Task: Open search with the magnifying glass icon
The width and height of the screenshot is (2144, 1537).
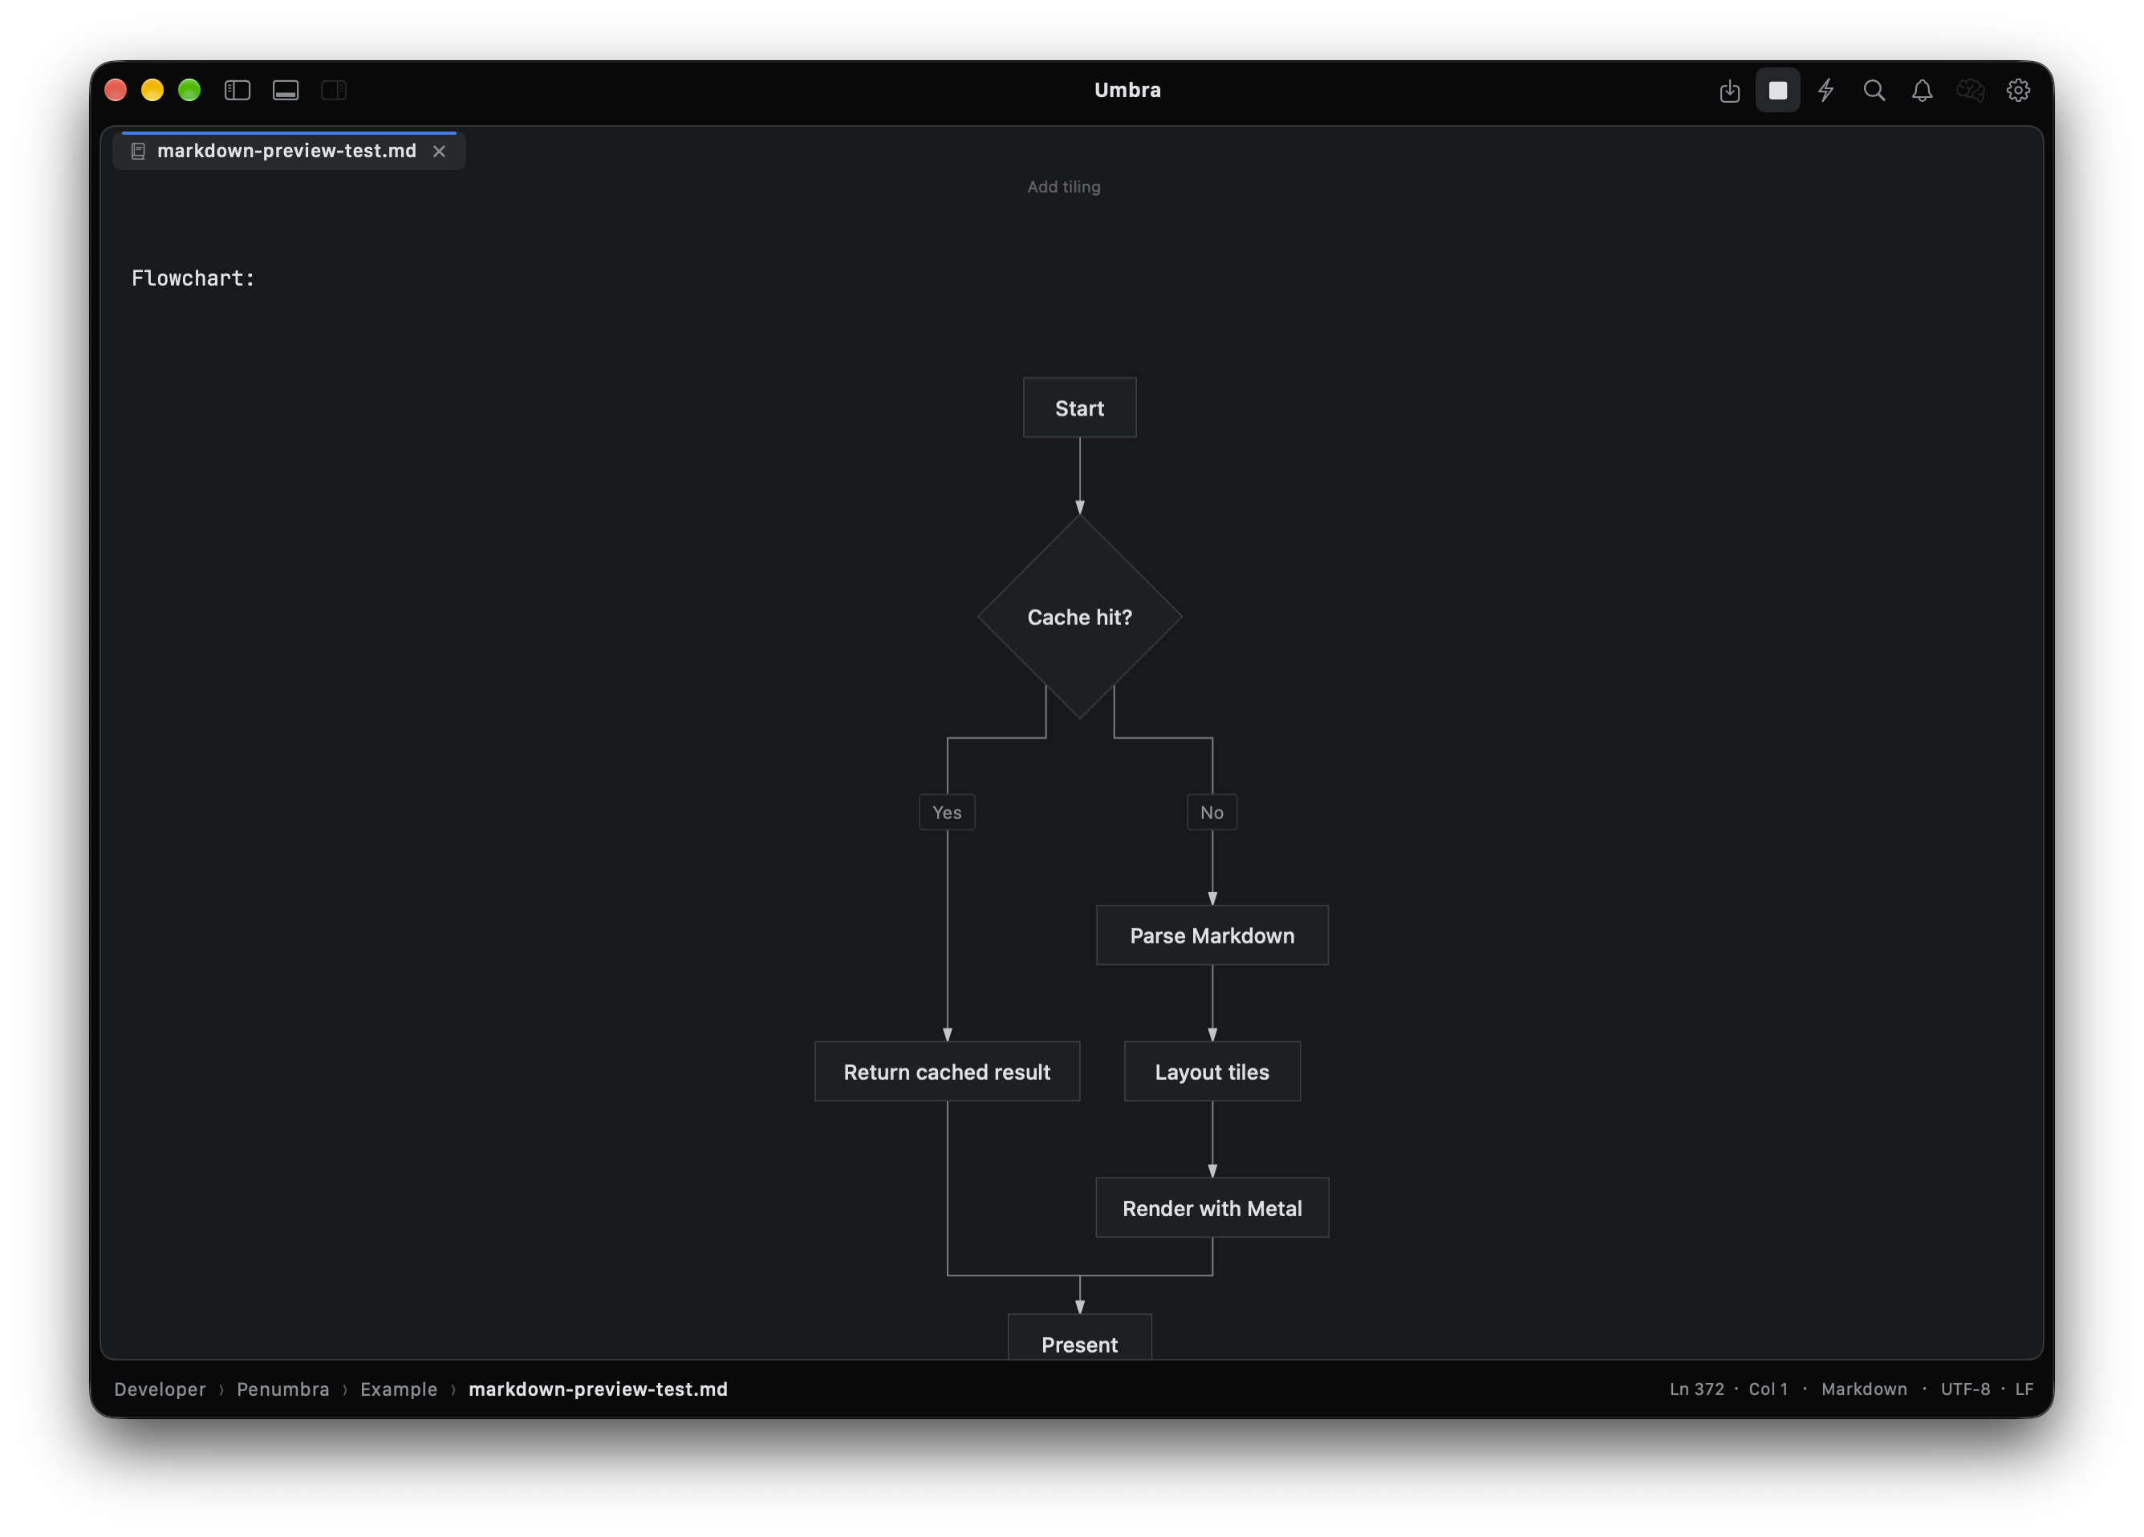Action: coord(1874,91)
